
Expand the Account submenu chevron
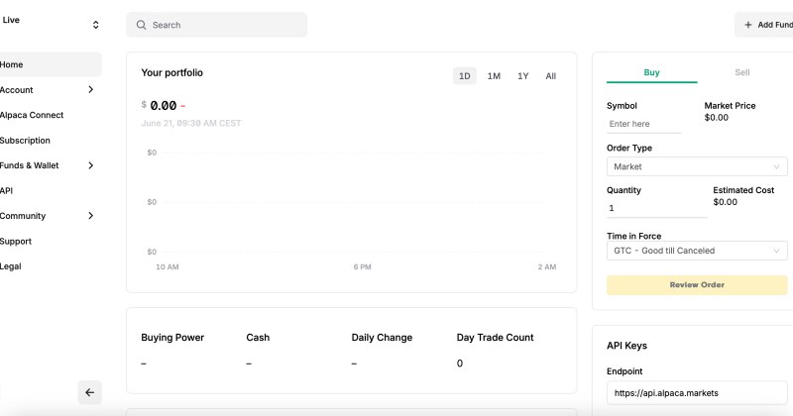tap(90, 89)
